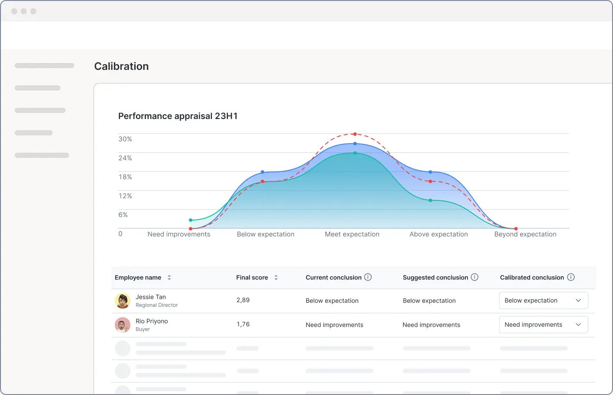Click the red point at Beyond expectation
This screenshot has height=395, width=613.
point(516,229)
